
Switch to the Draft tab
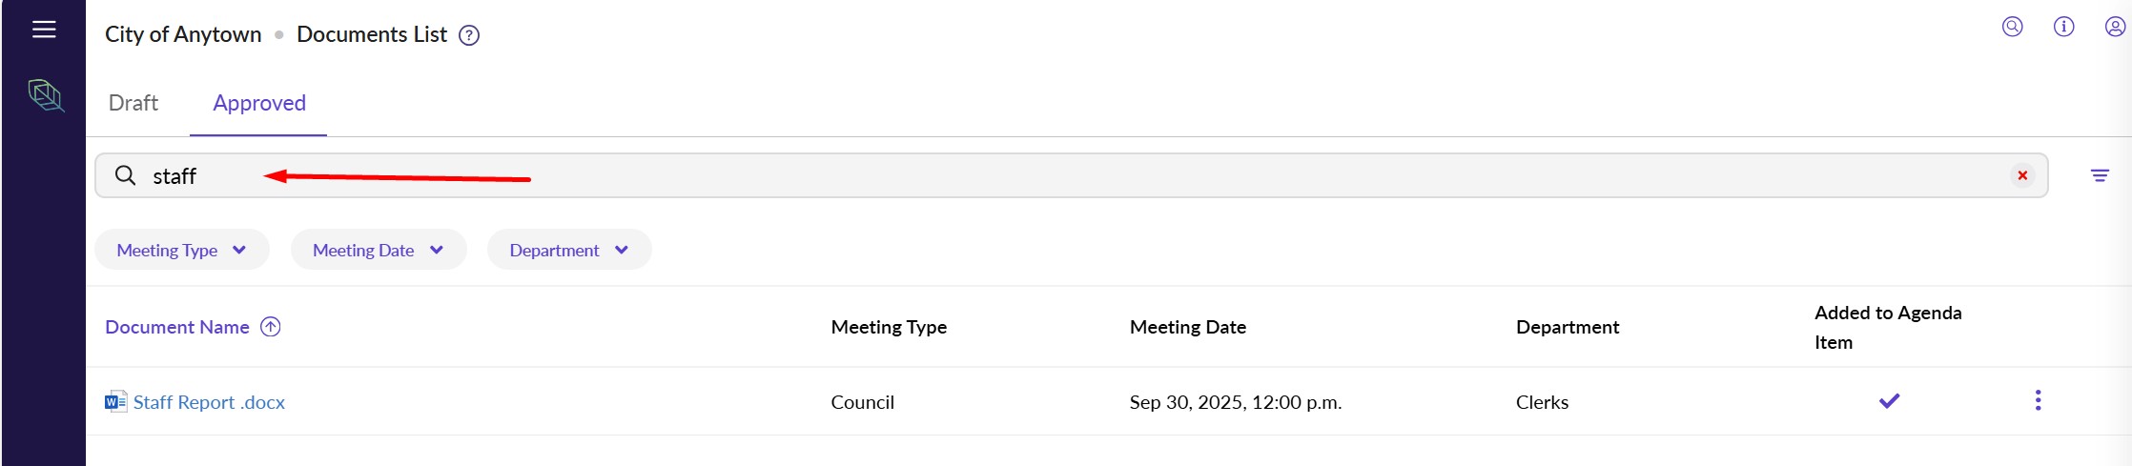pos(133,103)
